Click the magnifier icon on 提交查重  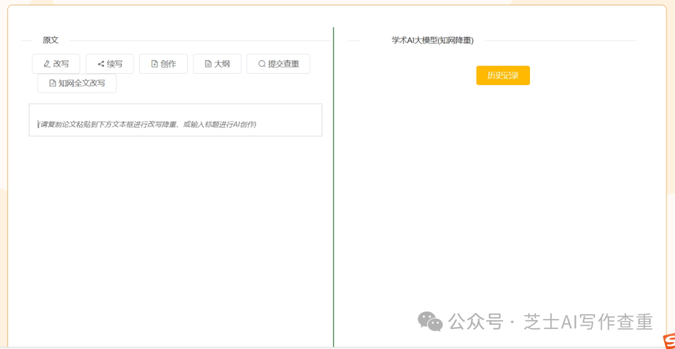(262, 64)
